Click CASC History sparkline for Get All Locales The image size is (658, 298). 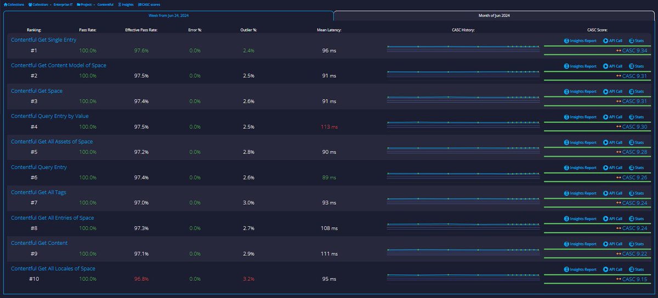tap(464, 277)
